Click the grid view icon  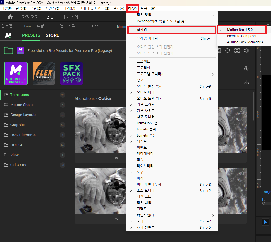(237, 50)
